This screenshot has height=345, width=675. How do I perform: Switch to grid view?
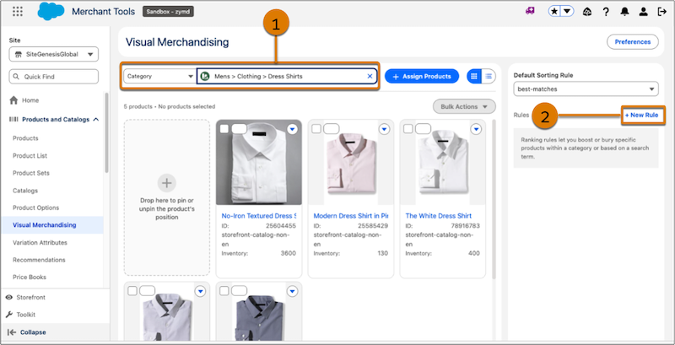[x=474, y=76]
